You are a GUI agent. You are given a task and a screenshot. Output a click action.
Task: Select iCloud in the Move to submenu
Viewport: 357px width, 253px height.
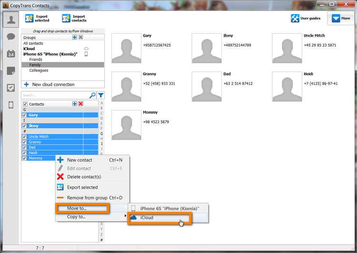(168, 218)
